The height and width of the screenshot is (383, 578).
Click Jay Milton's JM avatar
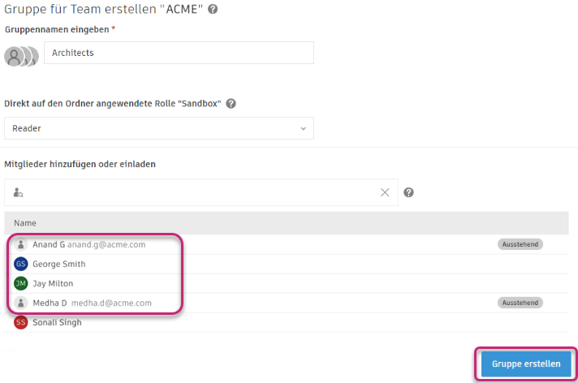click(21, 283)
